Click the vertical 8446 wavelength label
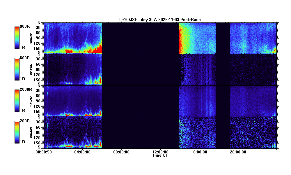 (31, 132)
